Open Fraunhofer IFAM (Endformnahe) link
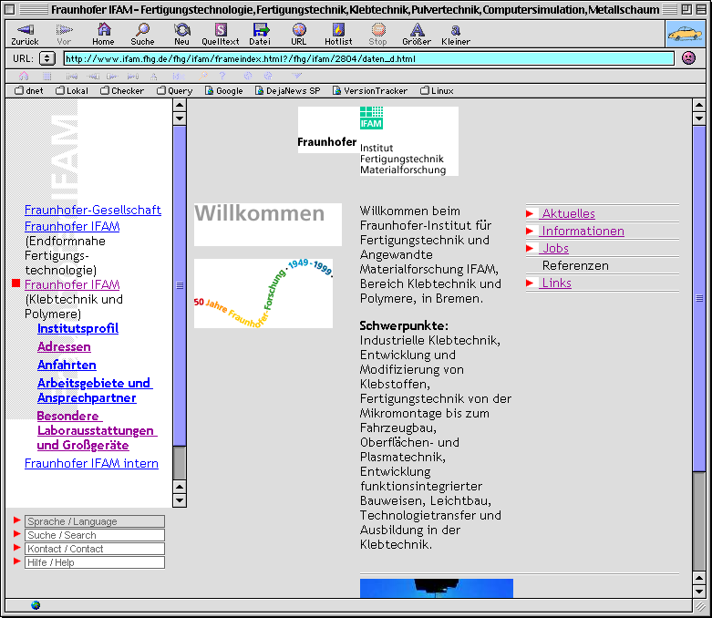The width and height of the screenshot is (712, 618). tap(72, 226)
